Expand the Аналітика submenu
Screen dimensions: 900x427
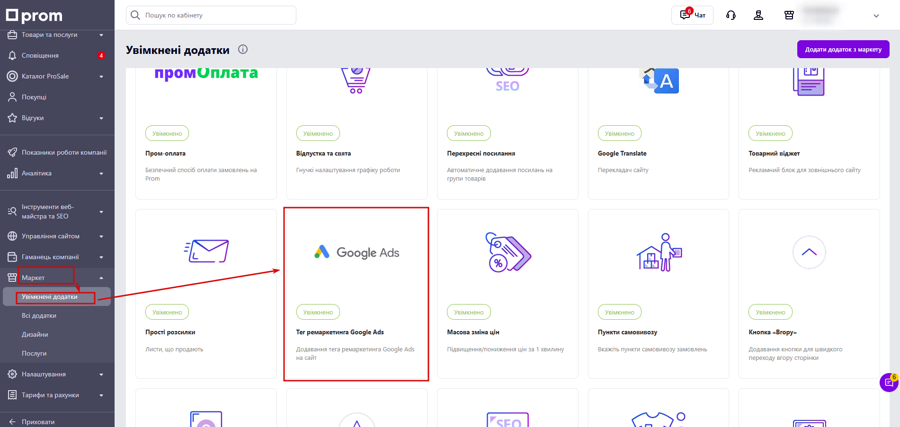coord(101,174)
